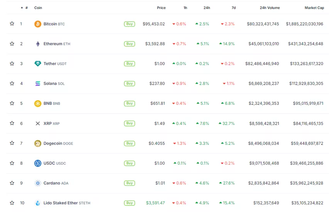Screen dimensions: 329x212
Task: Click the BNB logo icon
Action: pos(38,103)
